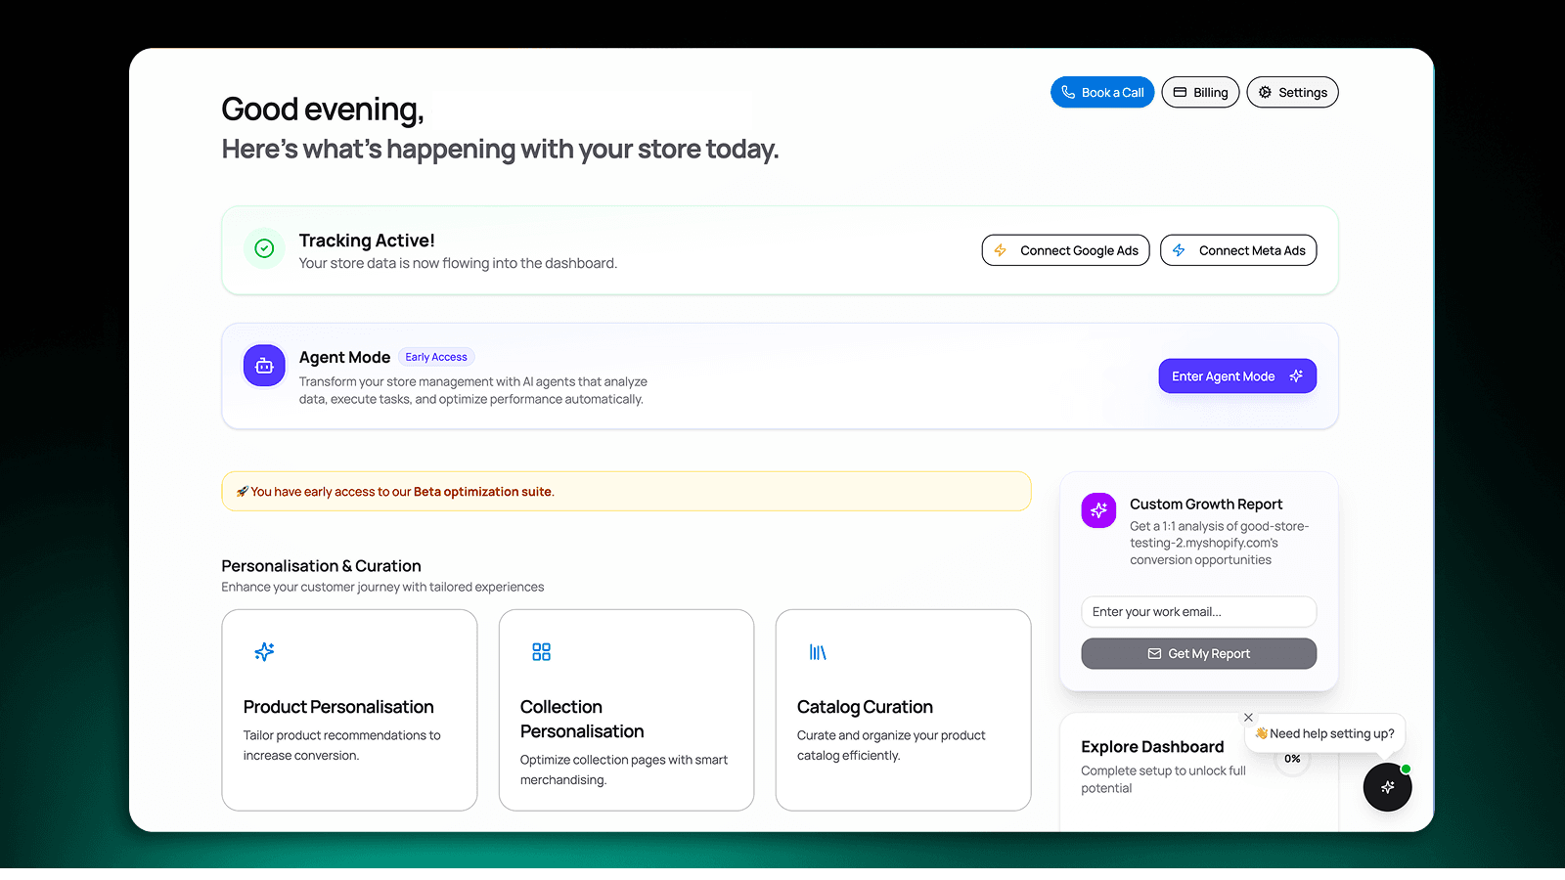Click the green Tracking Active checkmark icon

(x=264, y=249)
